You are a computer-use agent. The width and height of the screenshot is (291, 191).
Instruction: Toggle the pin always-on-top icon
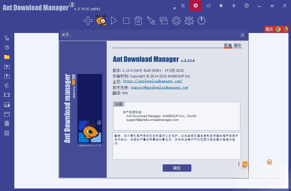pos(234,6)
